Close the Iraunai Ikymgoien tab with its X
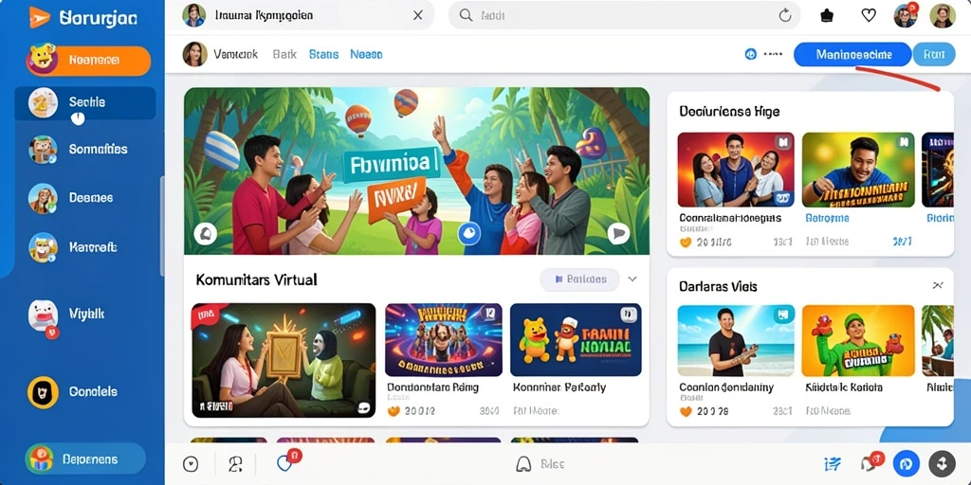 pyautogui.click(x=418, y=15)
